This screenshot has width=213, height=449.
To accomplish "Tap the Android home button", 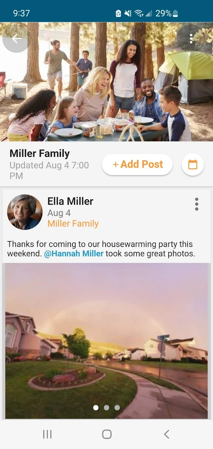I will [107, 434].
